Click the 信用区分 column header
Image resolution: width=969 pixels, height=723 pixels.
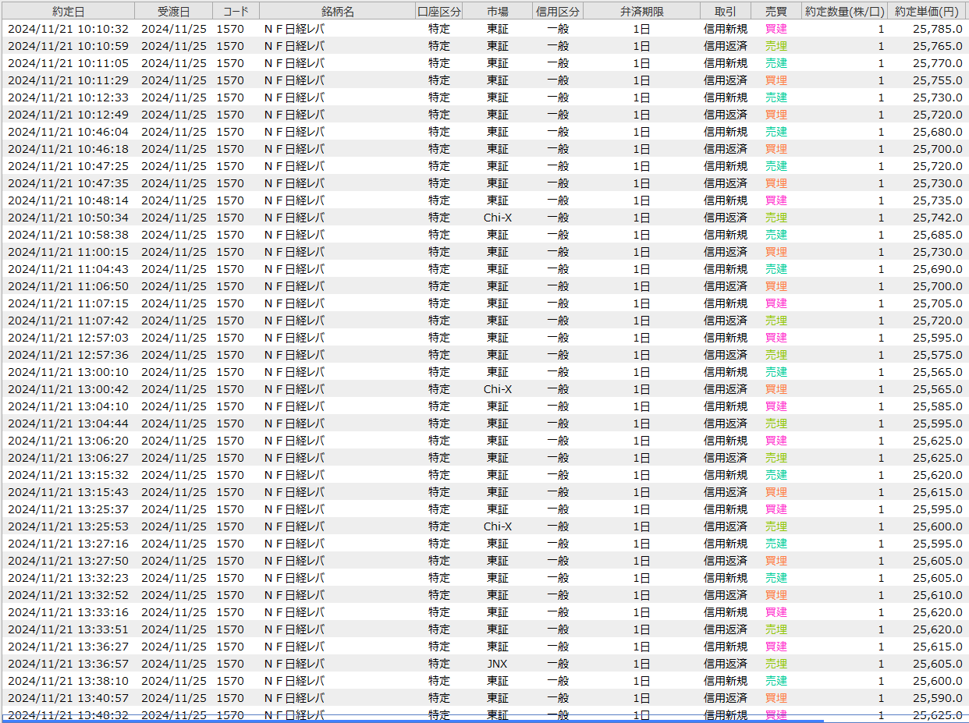[558, 12]
